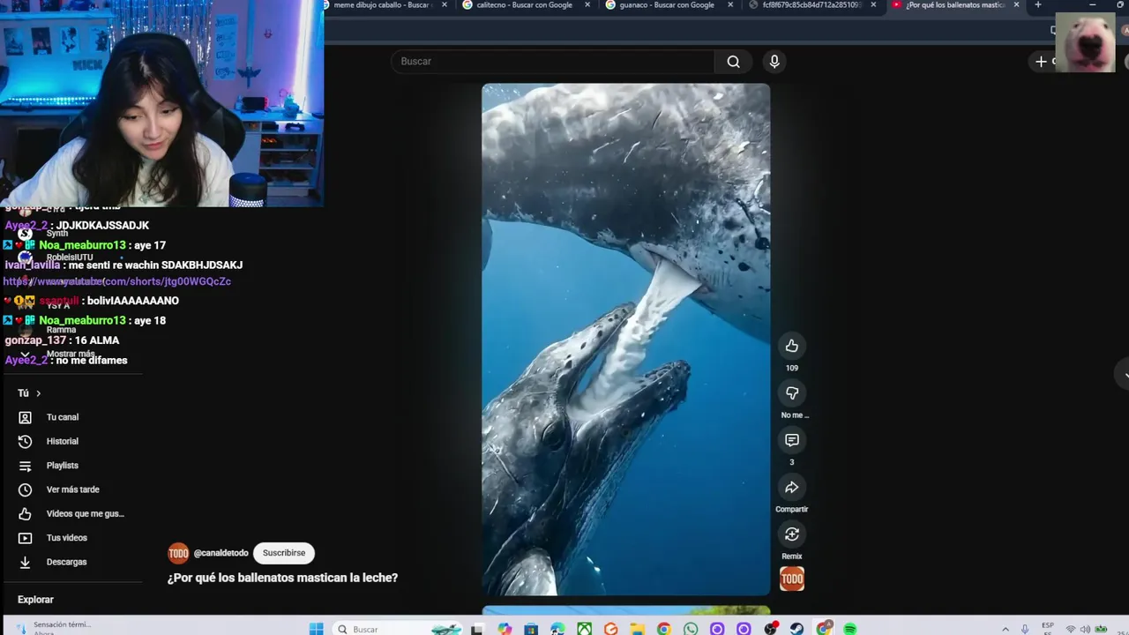The height and width of the screenshot is (635, 1129).
Task: Open Microsoft Store from taskbar
Action: click(531, 629)
